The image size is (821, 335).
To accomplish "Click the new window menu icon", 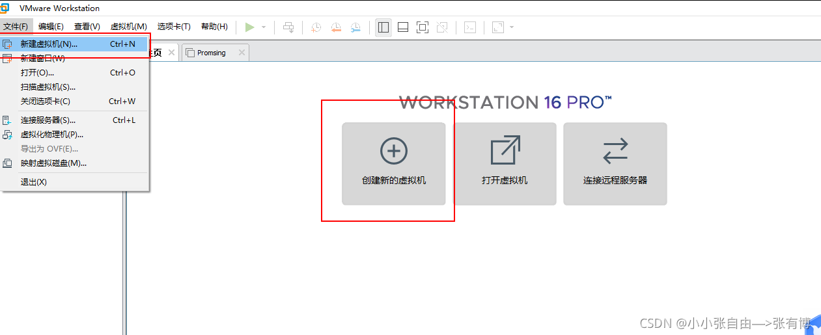I will click(8, 59).
